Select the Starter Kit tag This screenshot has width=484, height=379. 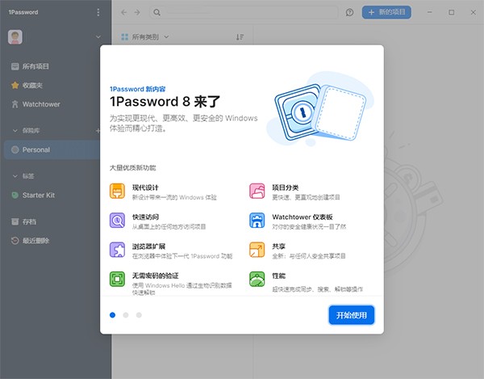[x=33, y=196]
